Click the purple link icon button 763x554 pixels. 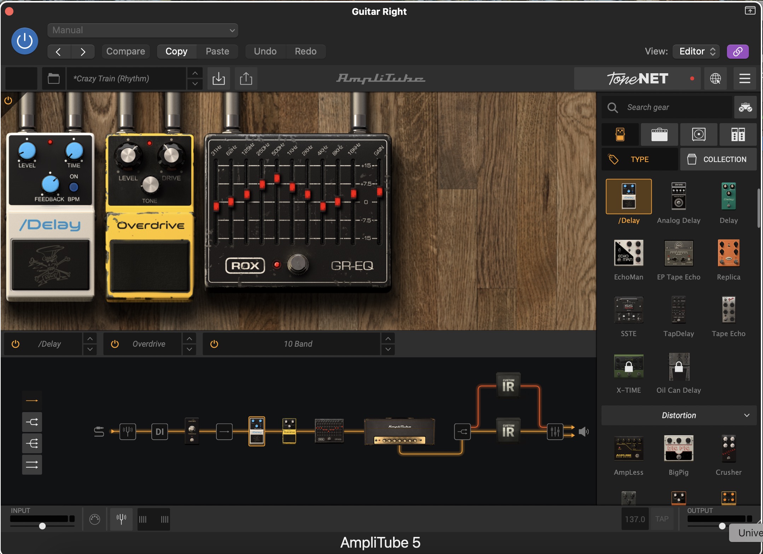tap(738, 51)
